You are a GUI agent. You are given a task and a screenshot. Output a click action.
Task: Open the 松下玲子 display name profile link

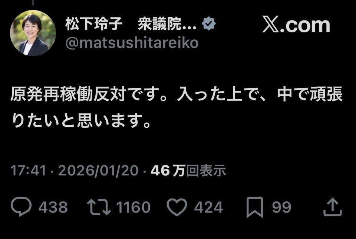pos(94,24)
